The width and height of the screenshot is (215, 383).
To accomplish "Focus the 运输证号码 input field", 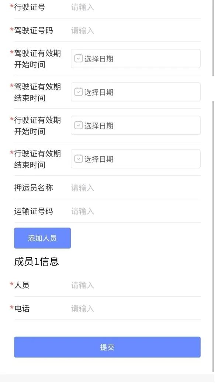I will coord(136,211).
